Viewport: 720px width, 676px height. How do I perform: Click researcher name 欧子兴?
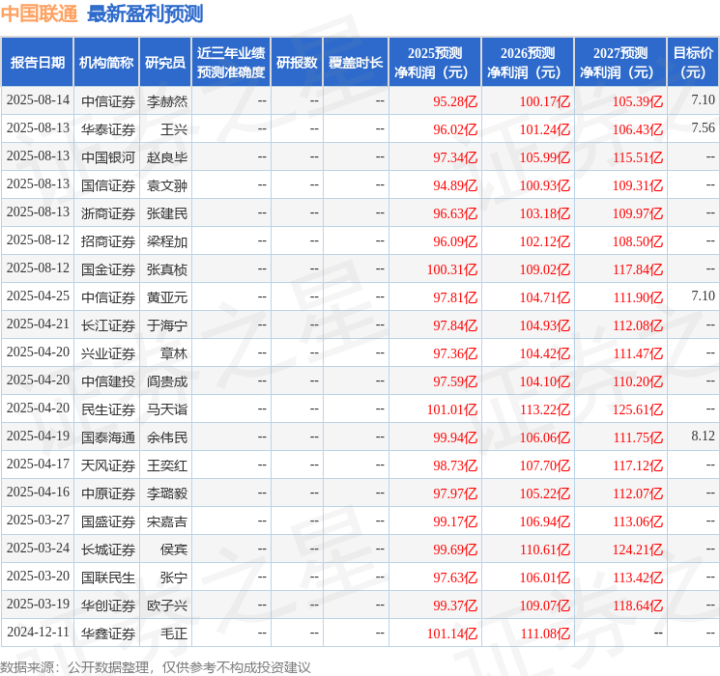pos(166,606)
